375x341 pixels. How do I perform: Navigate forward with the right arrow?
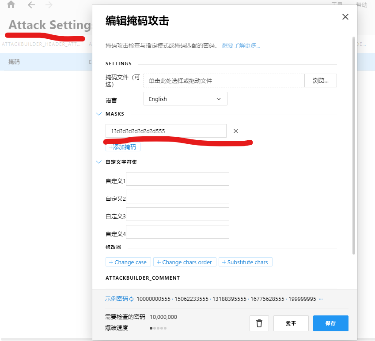pos(49,5)
